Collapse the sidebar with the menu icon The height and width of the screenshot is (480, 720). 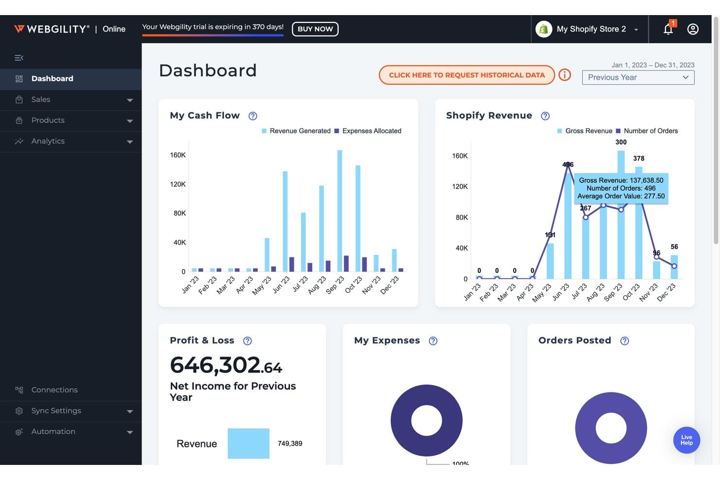[19, 58]
